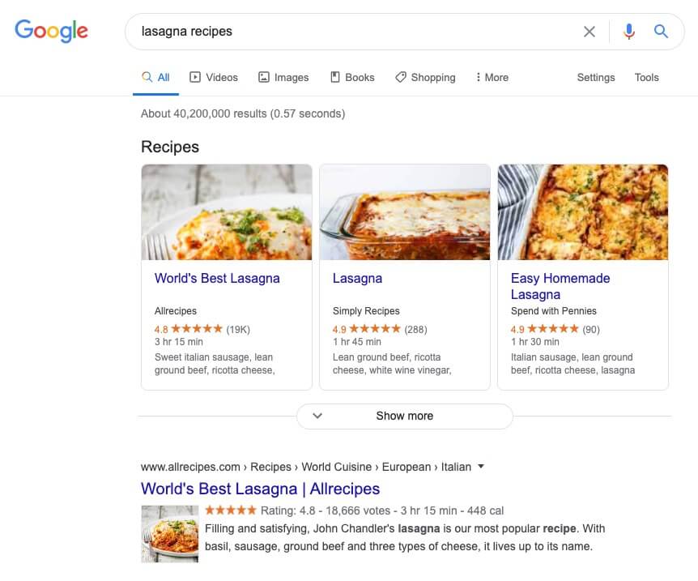The height and width of the screenshot is (581, 698).
Task: Click the lasagna thumbnail beside the Allrecipes result
Action: coord(169,533)
